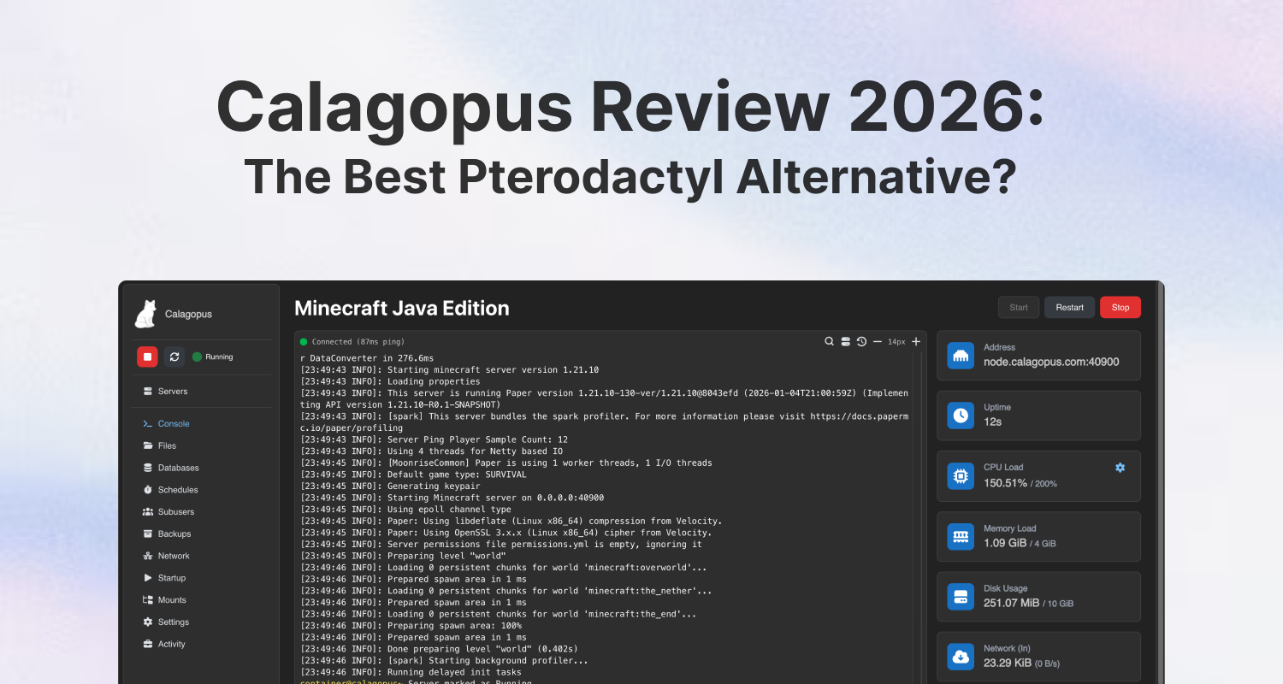Open the Subusers page
The width and height of the screenshot is (1283, 684).
pyautogui.click(x=169, y=512)
